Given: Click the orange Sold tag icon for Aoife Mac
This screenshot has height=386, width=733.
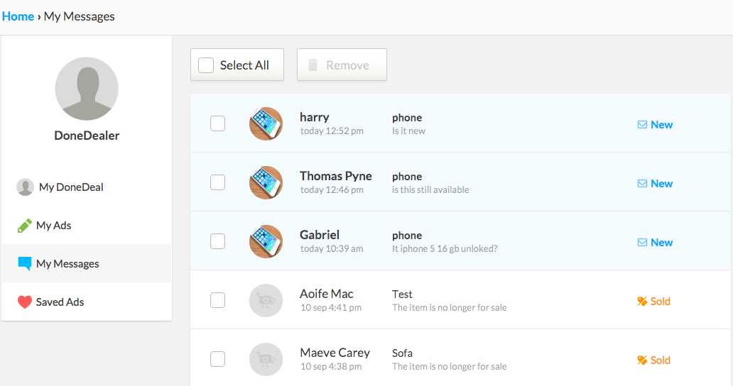Looking at the screenshot, I should pos(642,301).
